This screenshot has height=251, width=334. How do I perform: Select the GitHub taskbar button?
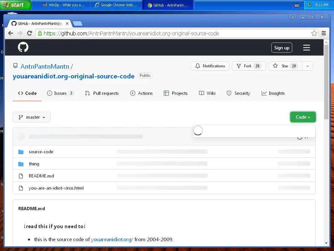coord(168,5)
